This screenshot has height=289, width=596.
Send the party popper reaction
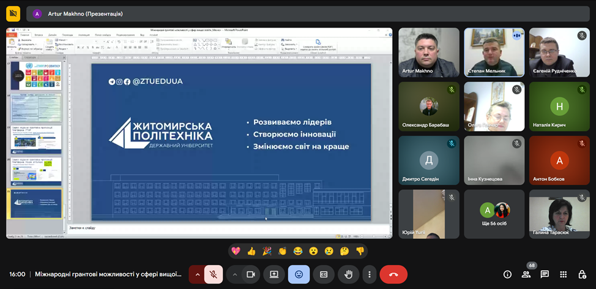coord(267,251)
